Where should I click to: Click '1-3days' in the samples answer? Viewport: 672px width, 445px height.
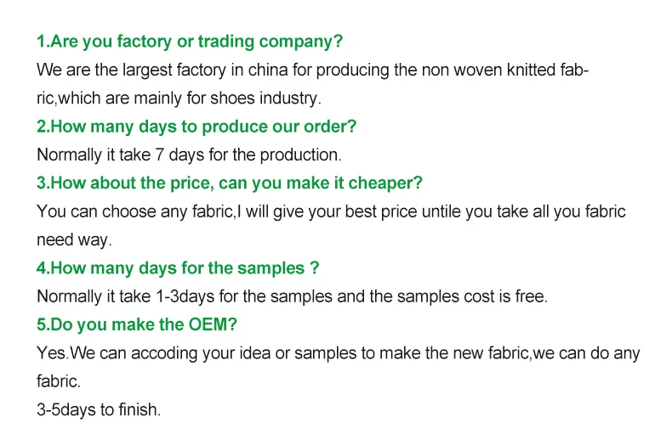pyautogui.click(x=187, y=296)
